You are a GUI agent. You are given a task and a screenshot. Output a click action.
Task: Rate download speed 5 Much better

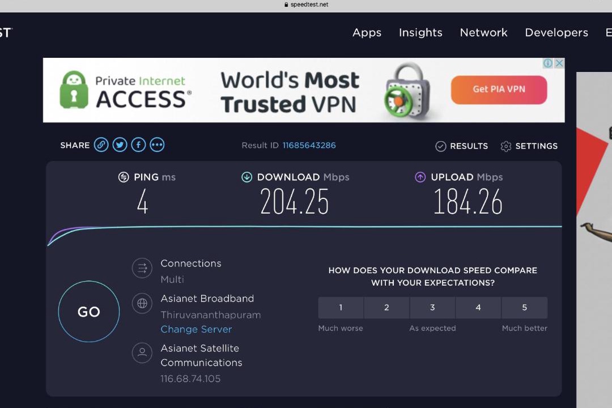(x=524, y=308)
